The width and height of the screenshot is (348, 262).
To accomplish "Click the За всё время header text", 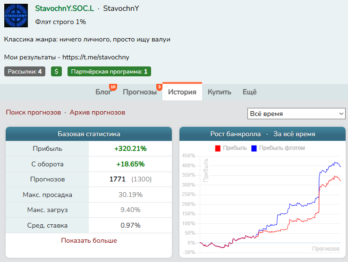I will coord(294,134).
